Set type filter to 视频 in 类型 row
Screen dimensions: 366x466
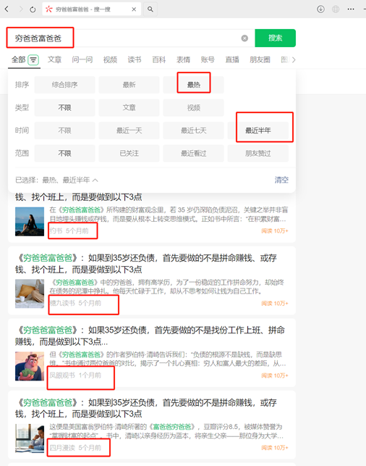pyautogui.click(x=193, y=107)
